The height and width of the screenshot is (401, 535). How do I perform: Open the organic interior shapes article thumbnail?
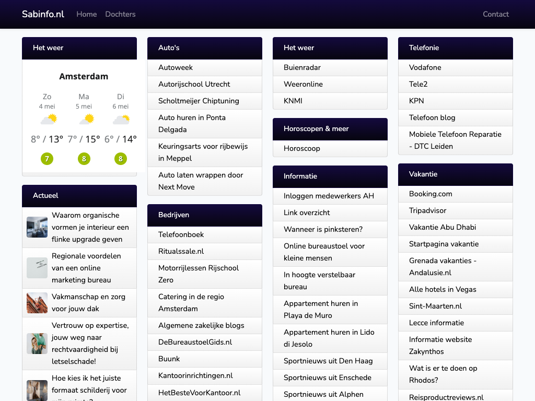pos(37,227)
